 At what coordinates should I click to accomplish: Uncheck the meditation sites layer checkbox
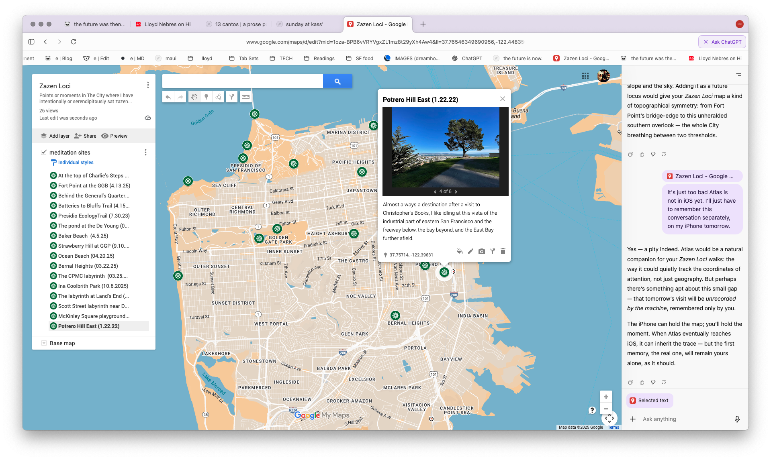[x=44, y=152]
